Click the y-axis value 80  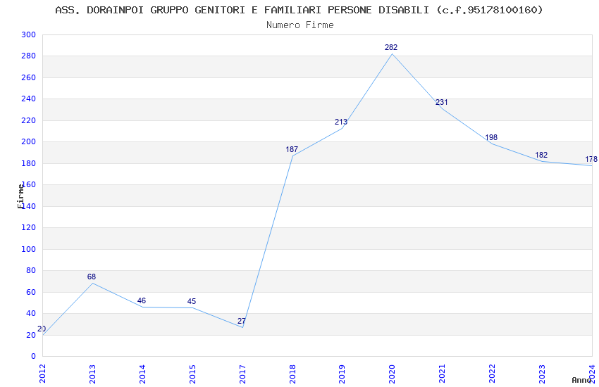[31, 270]
